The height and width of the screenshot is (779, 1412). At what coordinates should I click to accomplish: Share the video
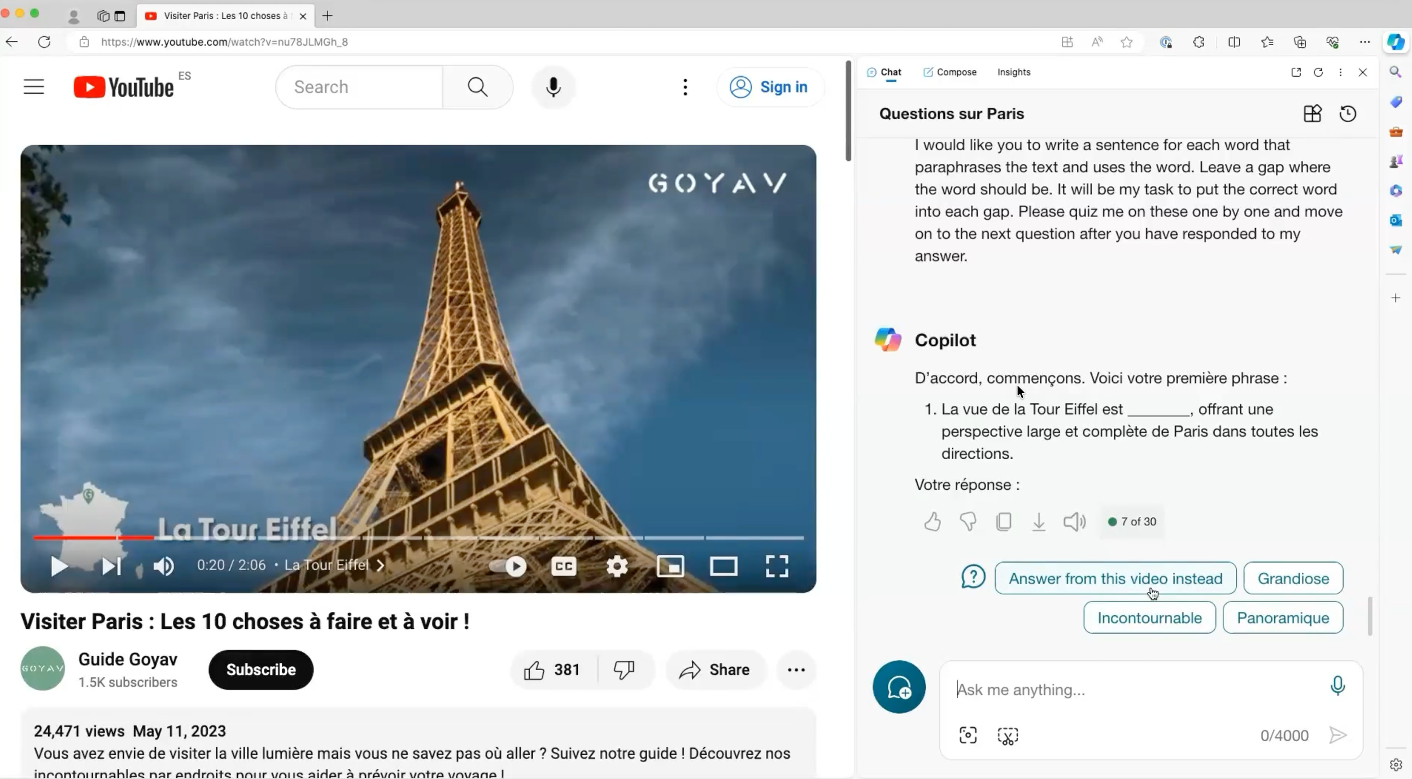pyautogui.click(x=715, y=669)
